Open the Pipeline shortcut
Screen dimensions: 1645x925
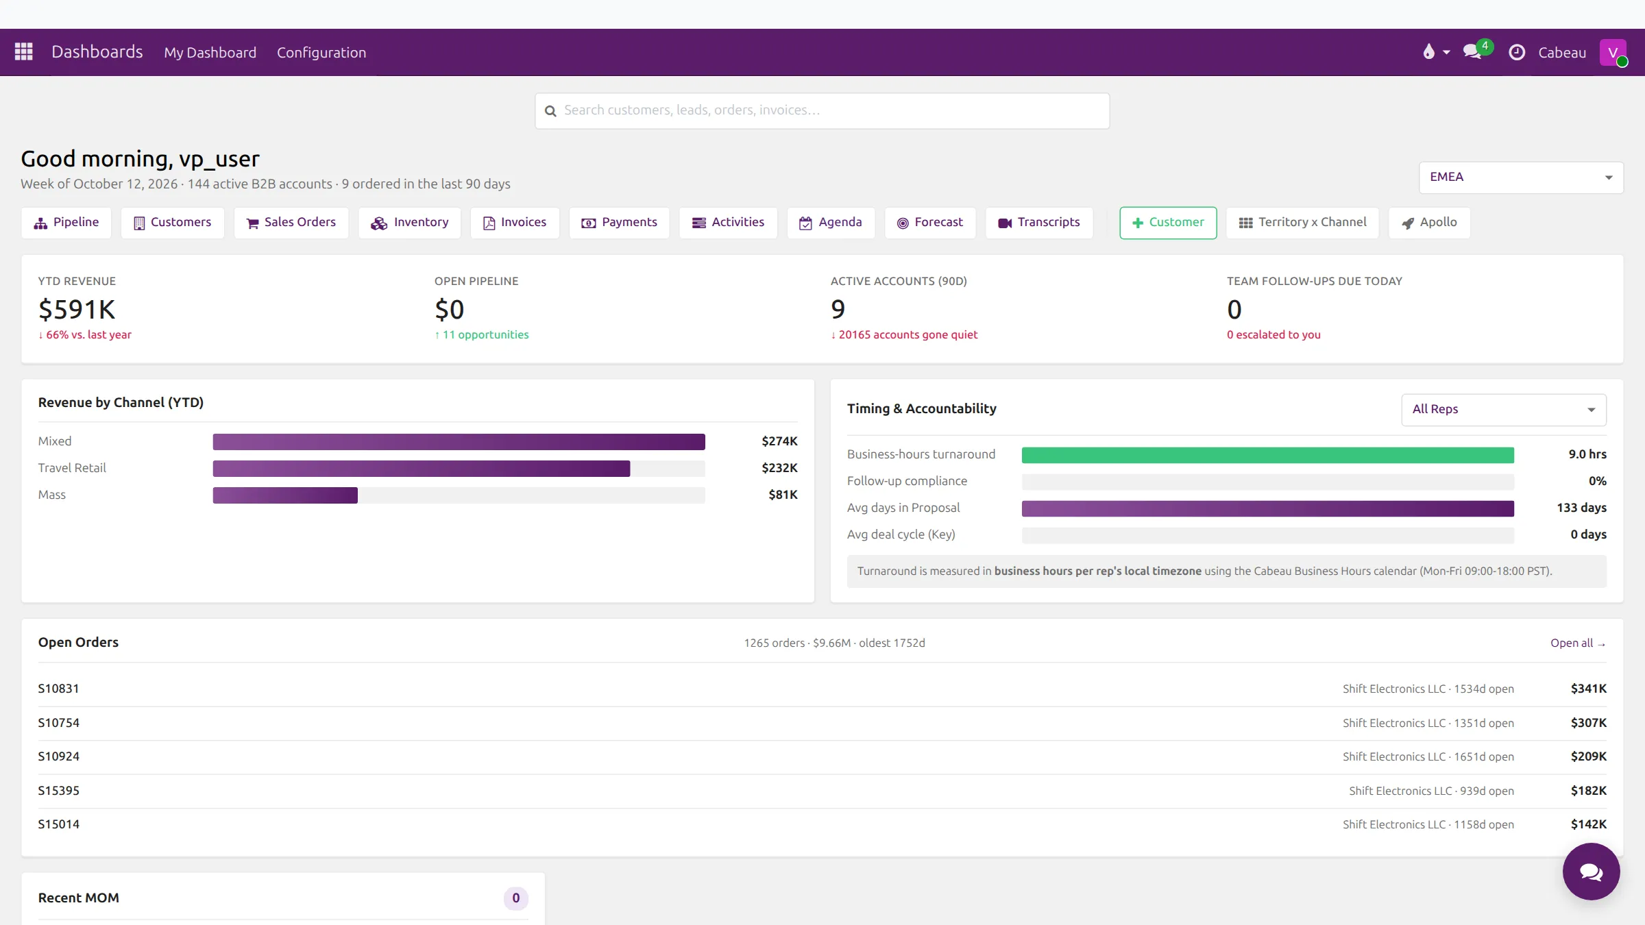pyautogui.click(x=66, y=223)
